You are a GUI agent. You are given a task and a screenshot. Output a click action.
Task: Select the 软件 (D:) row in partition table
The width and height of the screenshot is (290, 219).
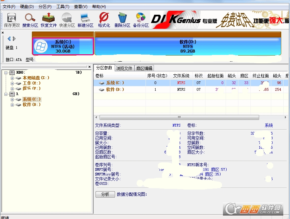click(191, 89)
